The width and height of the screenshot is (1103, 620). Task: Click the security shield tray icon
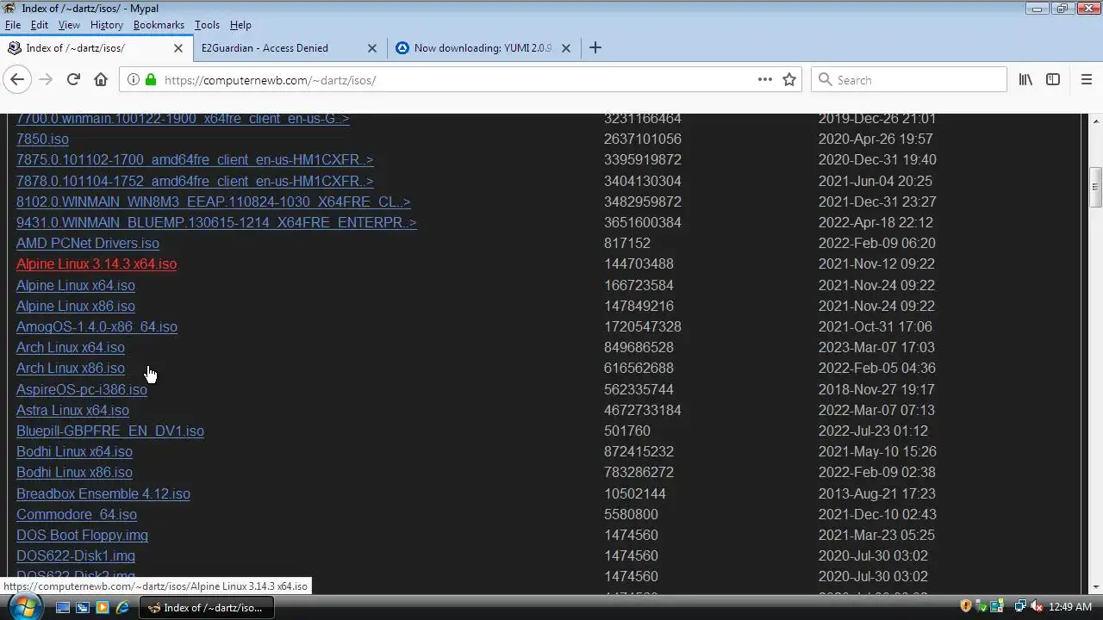966,606
